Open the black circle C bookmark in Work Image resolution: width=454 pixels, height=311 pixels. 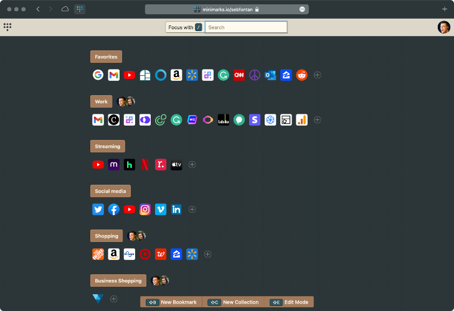[x=114, y=120]
